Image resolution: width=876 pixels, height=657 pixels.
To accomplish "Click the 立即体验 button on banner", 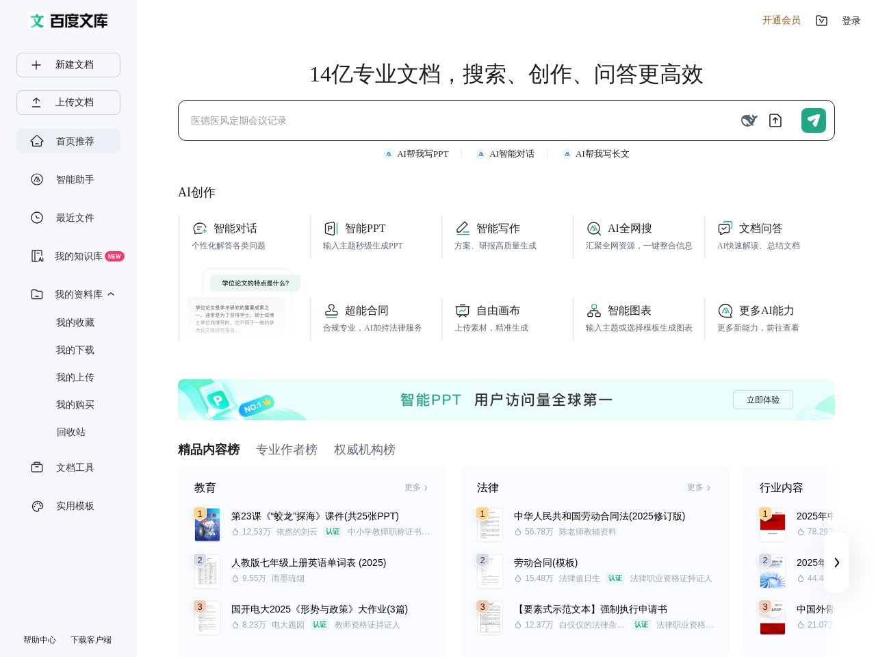I will (x=763, y=400).
